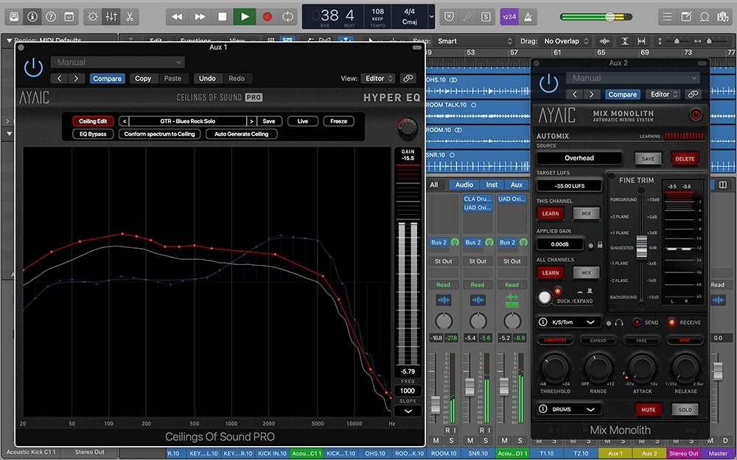Select the All mixer filter tab
The width and height of the screenshot is (737, 460).
(434, 185)
